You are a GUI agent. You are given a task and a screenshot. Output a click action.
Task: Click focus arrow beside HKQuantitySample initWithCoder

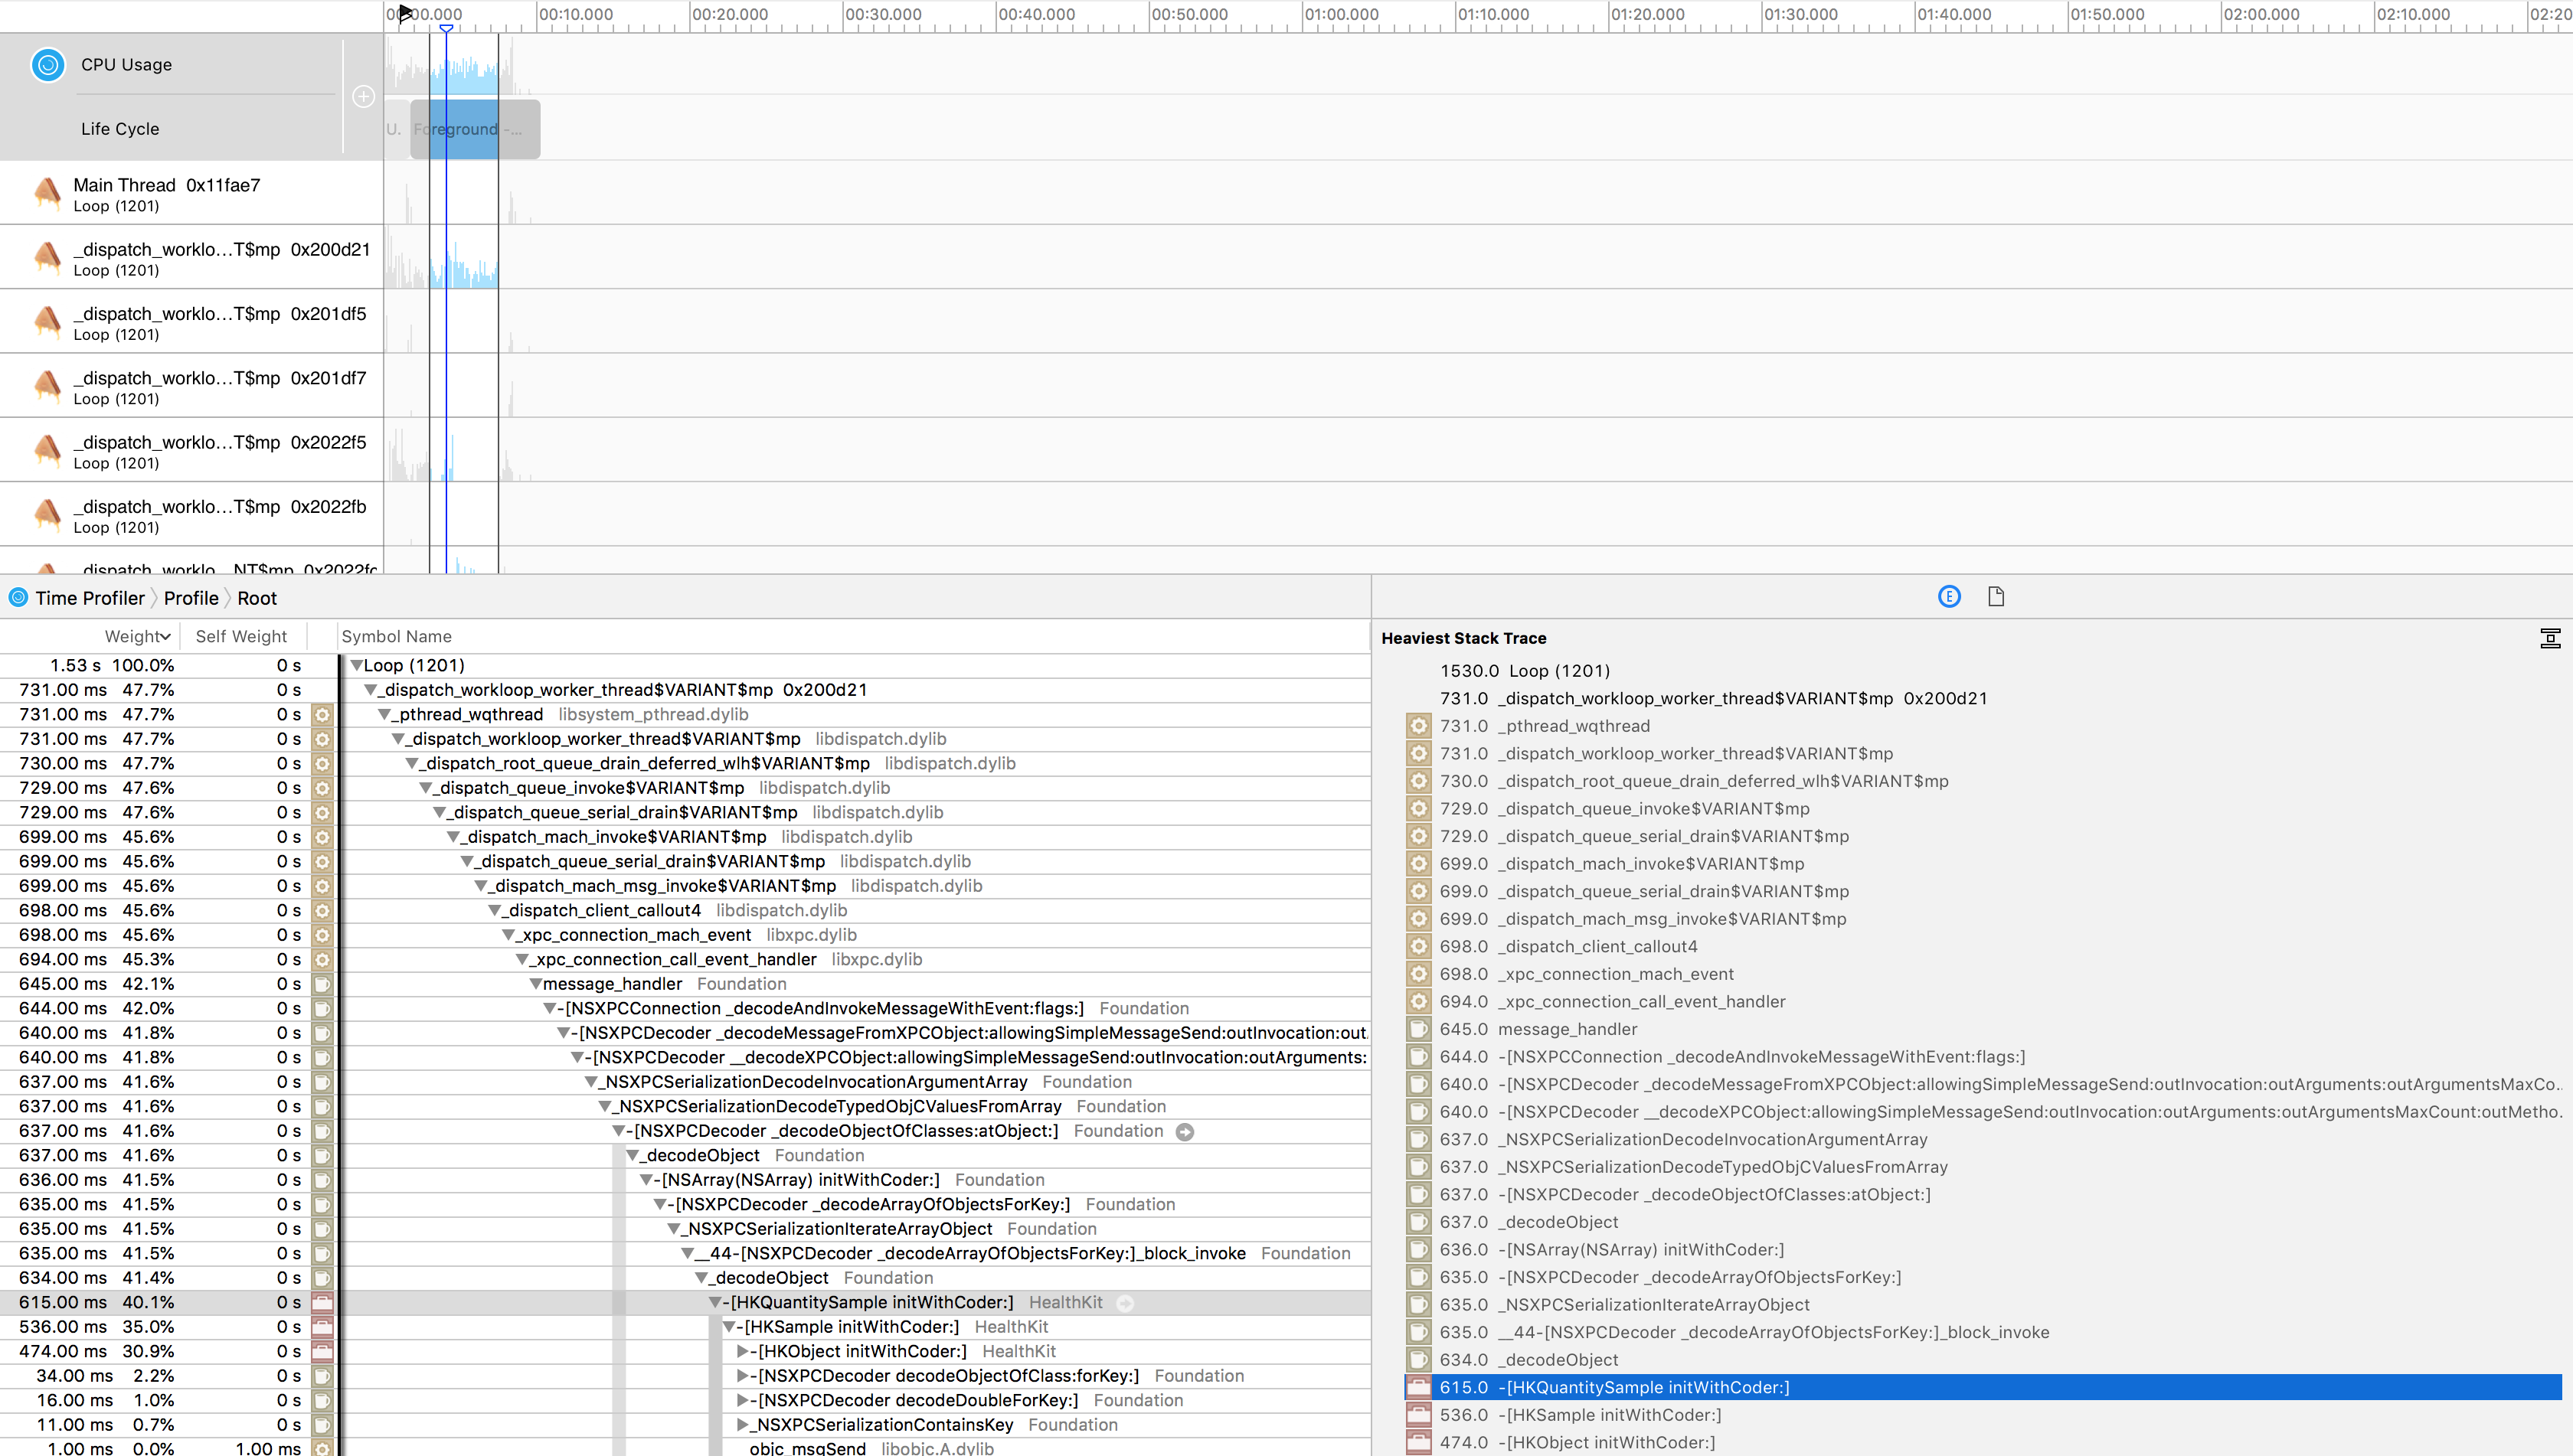(1124, 1303)
